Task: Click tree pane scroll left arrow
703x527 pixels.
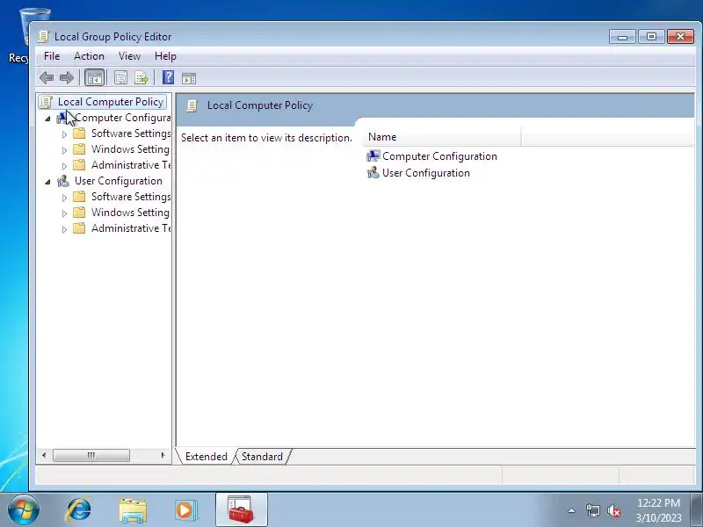Action: click(43, 455)
